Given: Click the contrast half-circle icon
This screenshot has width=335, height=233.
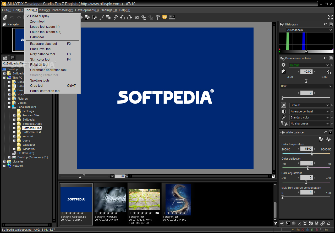Looking at the screenshot, I should tap(284, 111).
